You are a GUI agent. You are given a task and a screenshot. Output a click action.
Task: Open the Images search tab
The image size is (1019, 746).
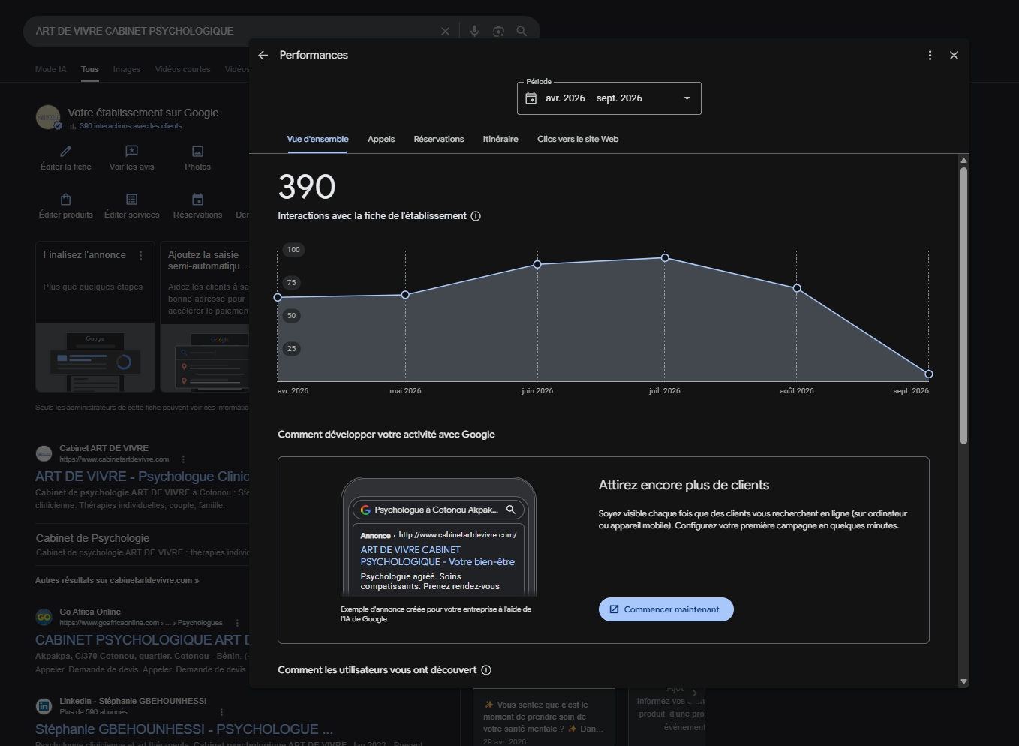[127, 69]
